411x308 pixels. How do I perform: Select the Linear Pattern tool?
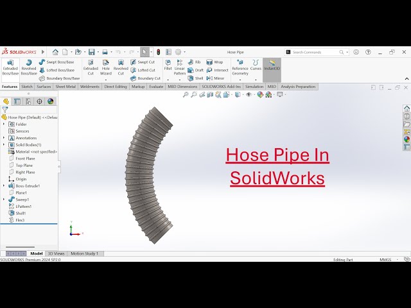180,67
